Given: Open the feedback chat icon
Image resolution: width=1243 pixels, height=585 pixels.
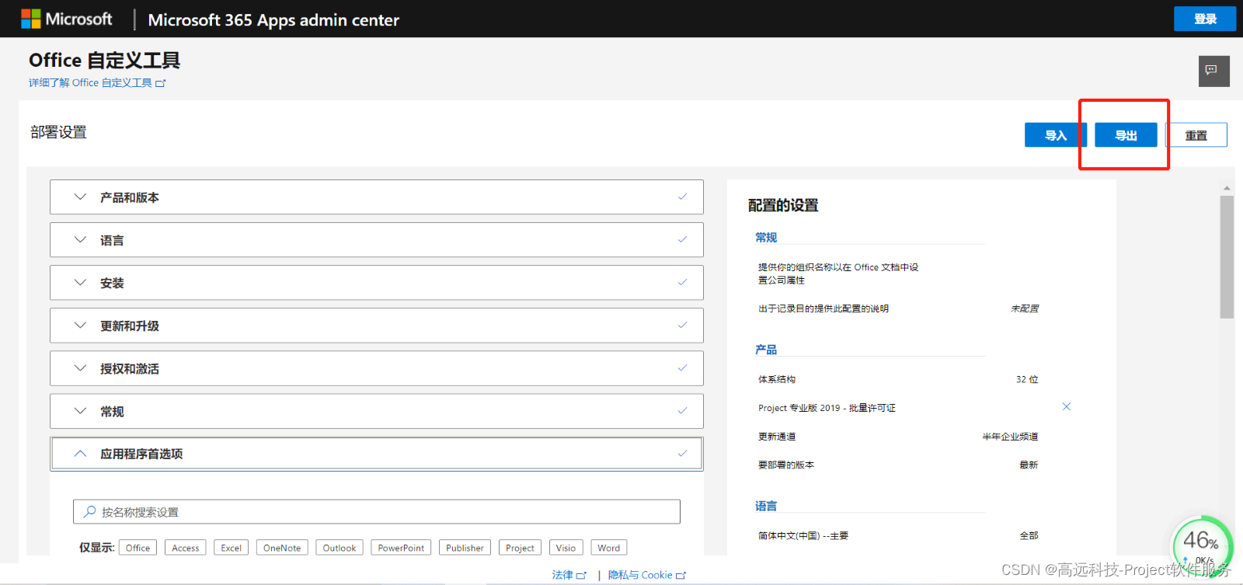Looking at the screenshot, I should click(1213, 71).
